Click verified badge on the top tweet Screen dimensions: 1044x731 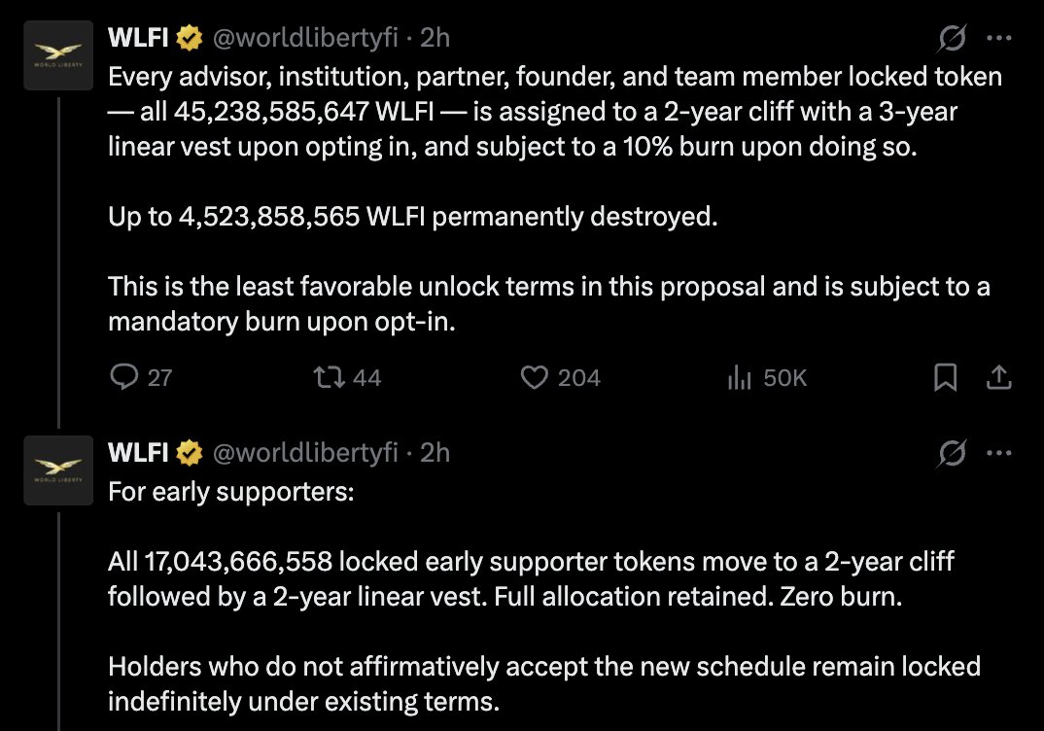[x=189, y=38]
